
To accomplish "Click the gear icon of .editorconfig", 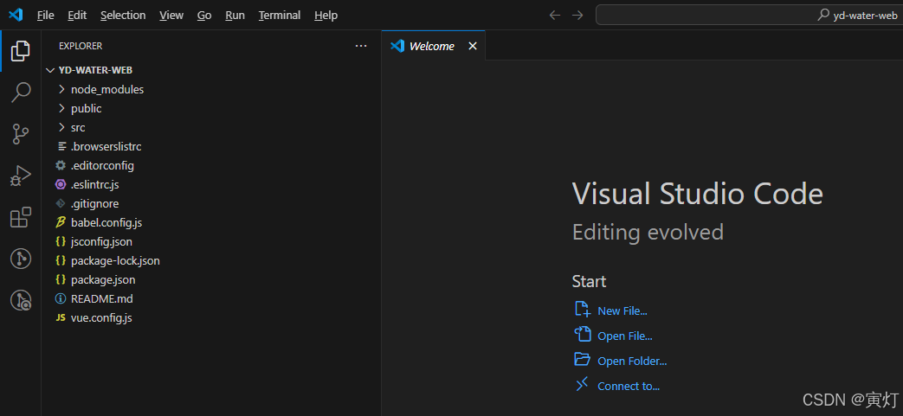I will point(61,166).
